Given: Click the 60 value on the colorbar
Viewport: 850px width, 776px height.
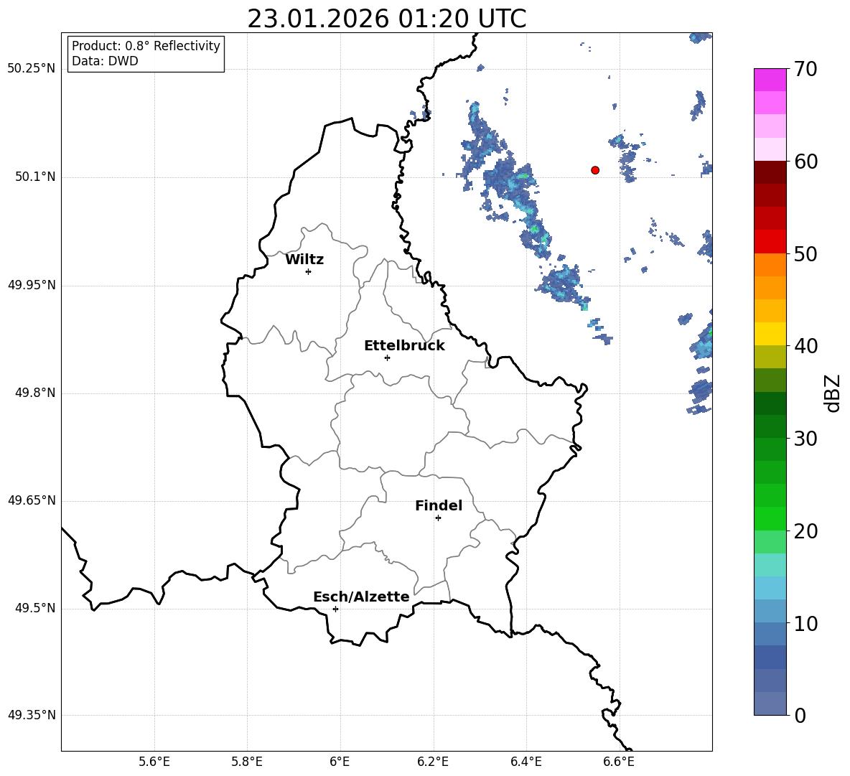Looking at the screenshot, I should pos(805,162).
